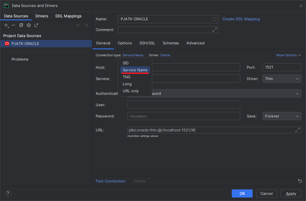Revert changes with undo arrow icon
The image size is (306, 201).
click(x=300, y=181)
